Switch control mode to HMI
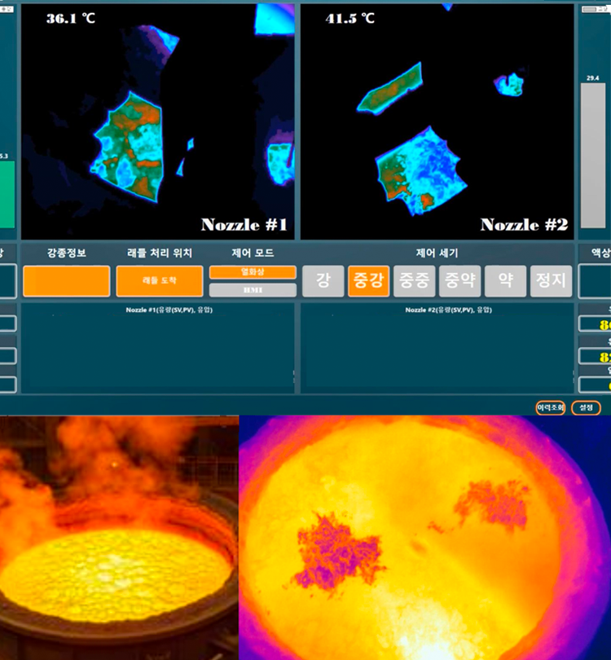 [x=253, y=289]
